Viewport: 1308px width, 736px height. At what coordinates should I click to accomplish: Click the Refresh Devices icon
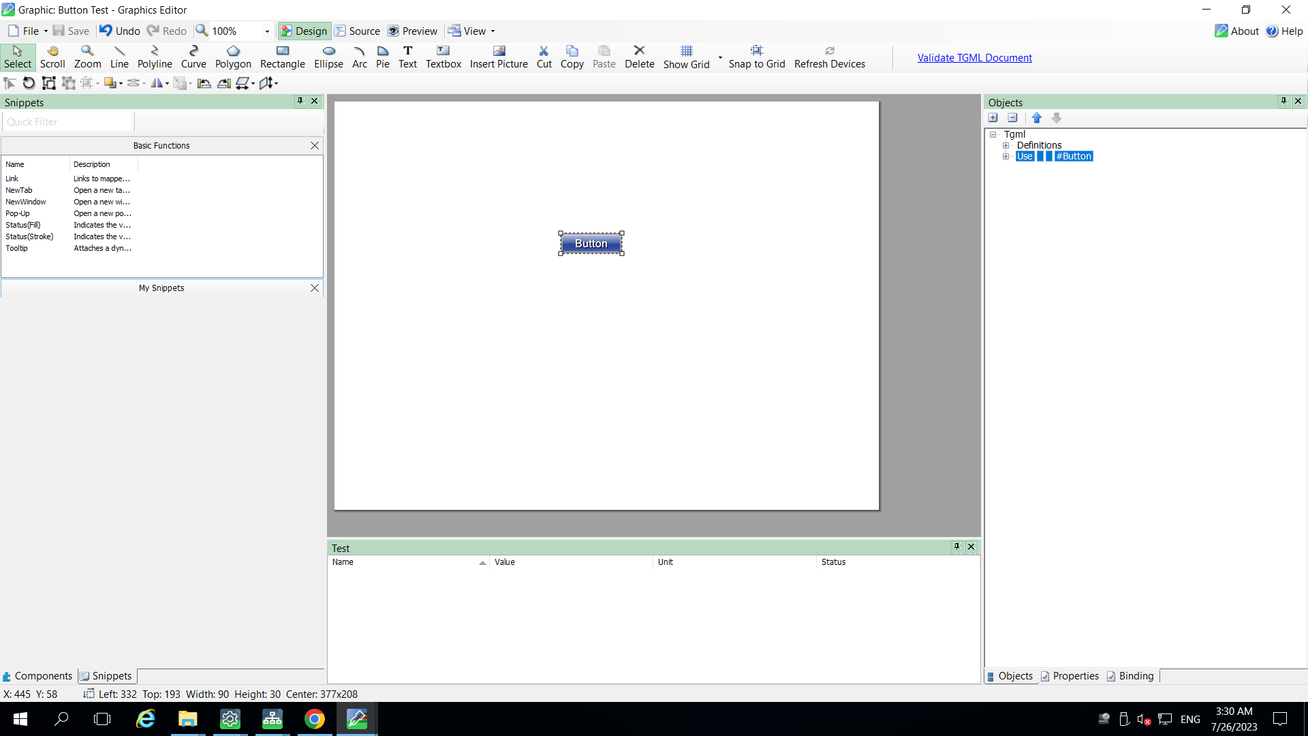point(830,57)
